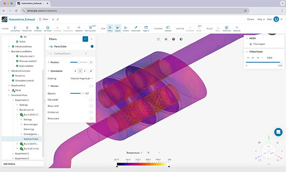The height and width of the screenshot is (172, 286).
Task: Collapse the ITERATIONS panel section
Action: pos(247,52)
